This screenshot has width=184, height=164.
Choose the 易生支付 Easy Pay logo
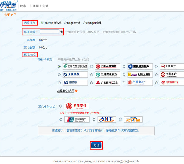(76, 106)
